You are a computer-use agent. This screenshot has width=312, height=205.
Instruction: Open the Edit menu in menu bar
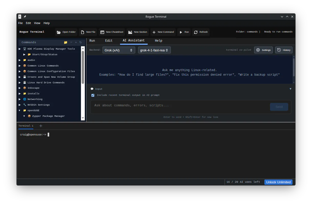28,23
